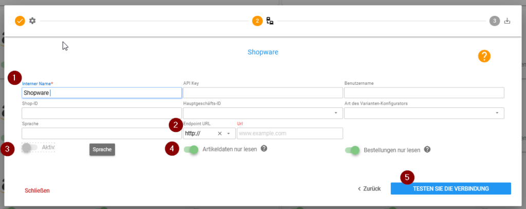
Task: Click the download step icon
Action: (507, 21)
